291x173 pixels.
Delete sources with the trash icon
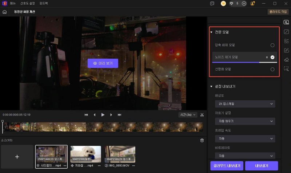pos(202,140)
